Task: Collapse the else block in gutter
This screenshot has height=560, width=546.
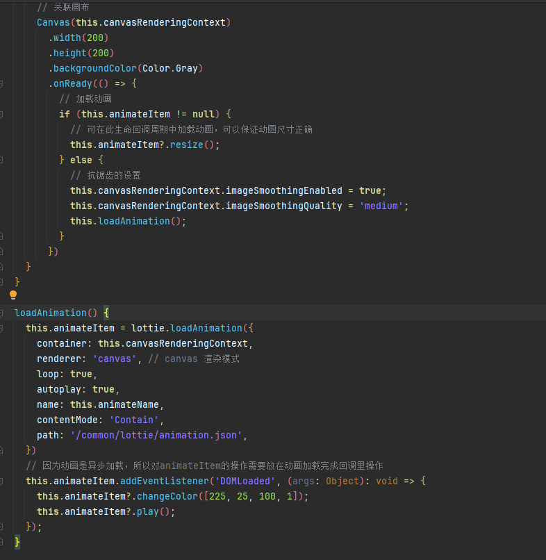Action: pyautogui.click(x=1, y=160)
